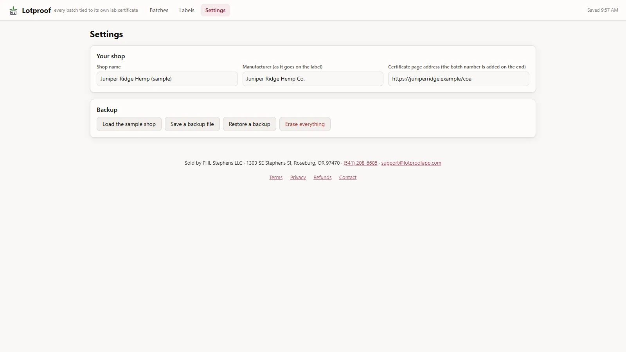The height and width of the screenshot is (352, 626).
Task: Open support@lotproofapp.com email link
Action: pyautogui.click(x=411, y=163)
